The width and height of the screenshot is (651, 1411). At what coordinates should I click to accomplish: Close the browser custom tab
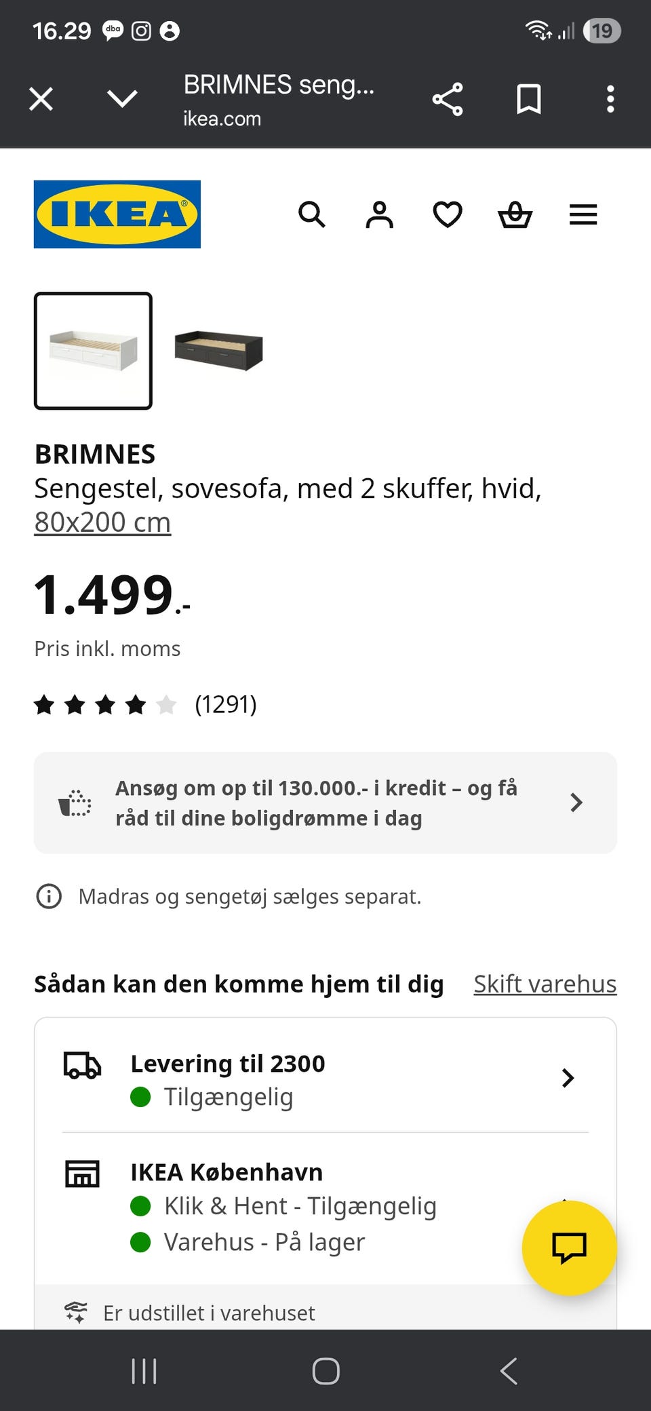41,100
